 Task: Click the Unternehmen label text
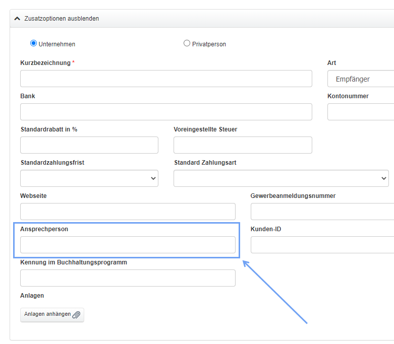pos(57,44)
